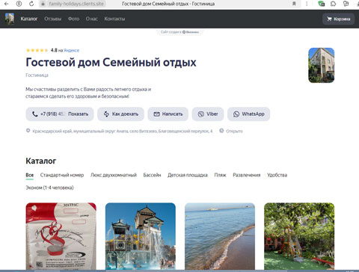The height and width of the screenshot is (272, 359).
Task: Click the WhatsApp logo icon
Action: [x=236, y=114]
